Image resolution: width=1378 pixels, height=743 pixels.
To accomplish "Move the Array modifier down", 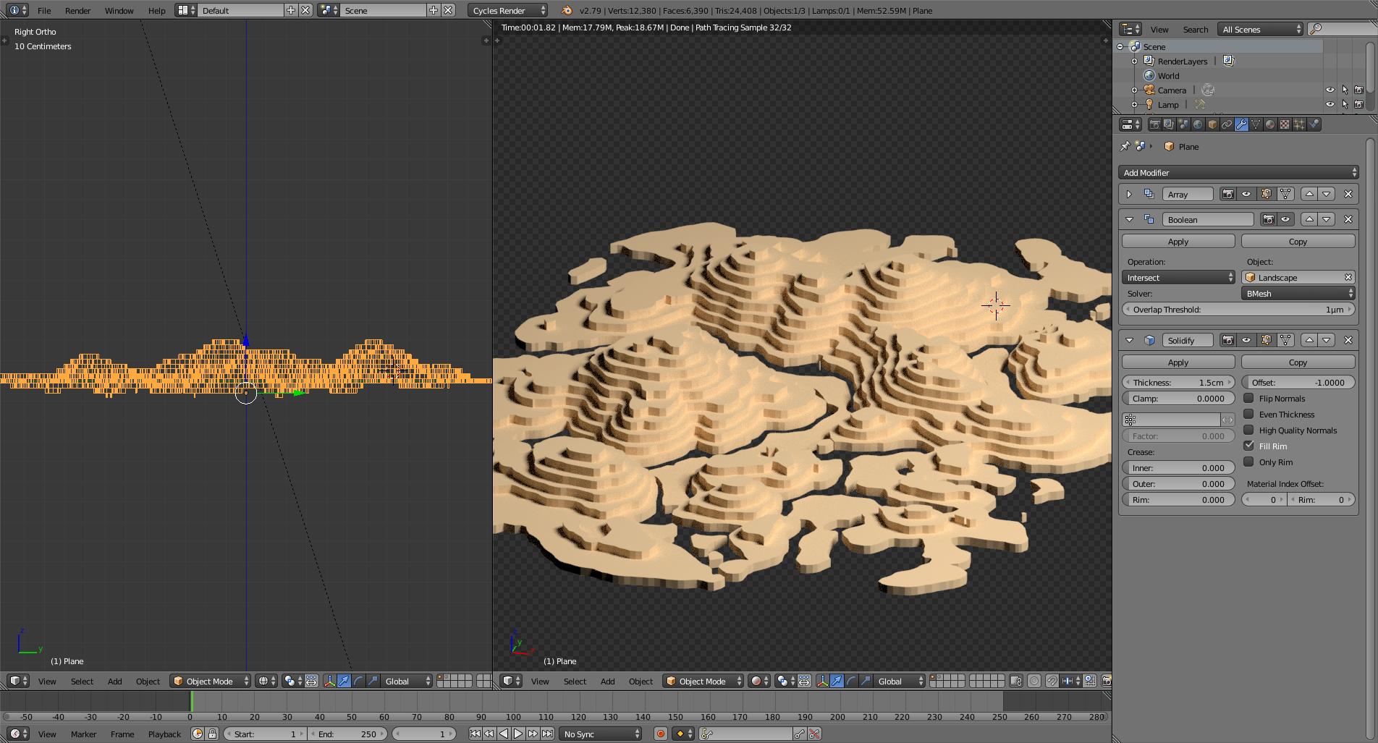I will pyautogui.click(x=1327, y=194).
